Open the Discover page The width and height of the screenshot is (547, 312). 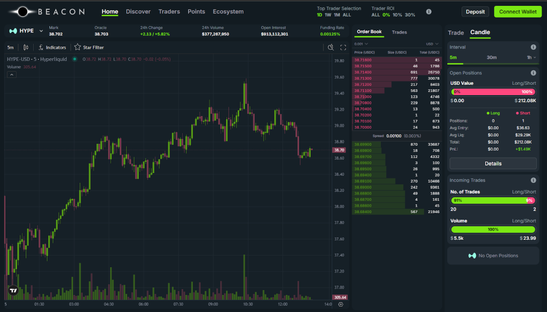138,12
